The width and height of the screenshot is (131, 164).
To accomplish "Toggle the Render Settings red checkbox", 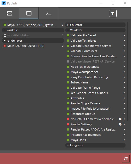I will pyautogui.click(x=68, y=124).
